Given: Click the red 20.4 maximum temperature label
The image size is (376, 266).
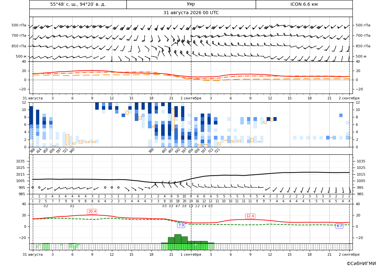Looking at the screenshot, I should [92, 212].
